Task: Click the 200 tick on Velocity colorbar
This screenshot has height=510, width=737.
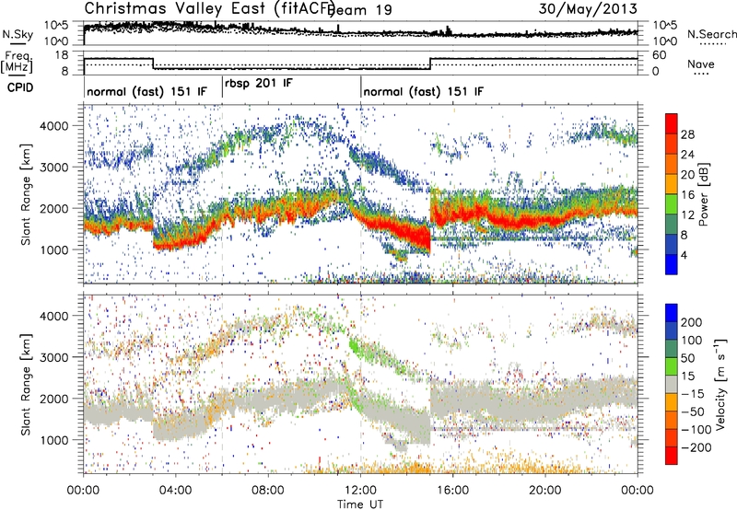Action: pyautogui.click(x=691, y=322)
